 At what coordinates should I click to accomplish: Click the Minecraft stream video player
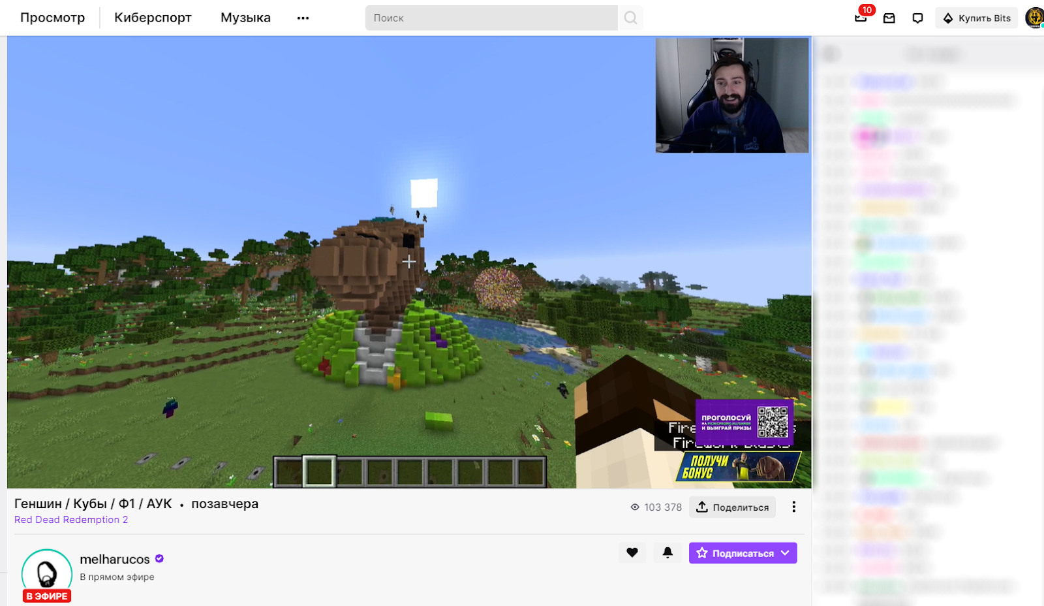(x=409, y=262)
